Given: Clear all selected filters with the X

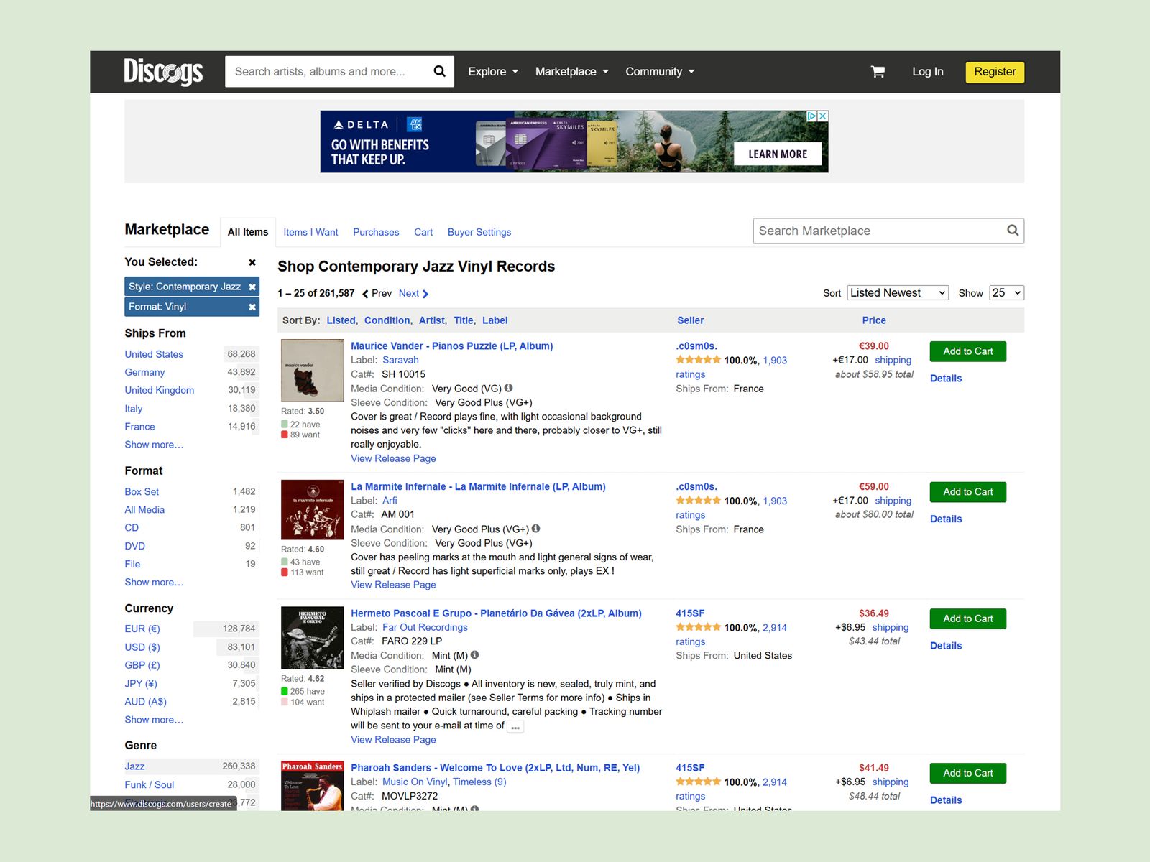Looking at the screenshot, I should [x=252, y=261].
